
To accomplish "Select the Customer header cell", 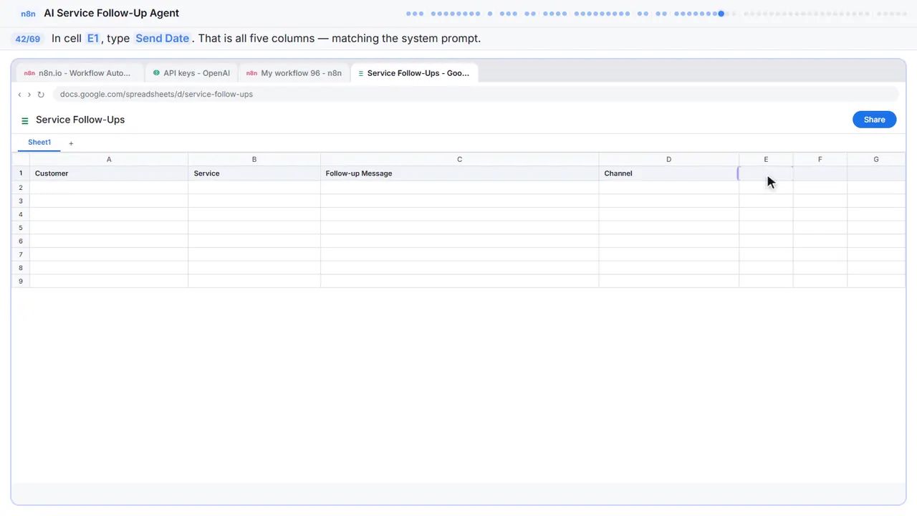I will [x=109, y=173].
